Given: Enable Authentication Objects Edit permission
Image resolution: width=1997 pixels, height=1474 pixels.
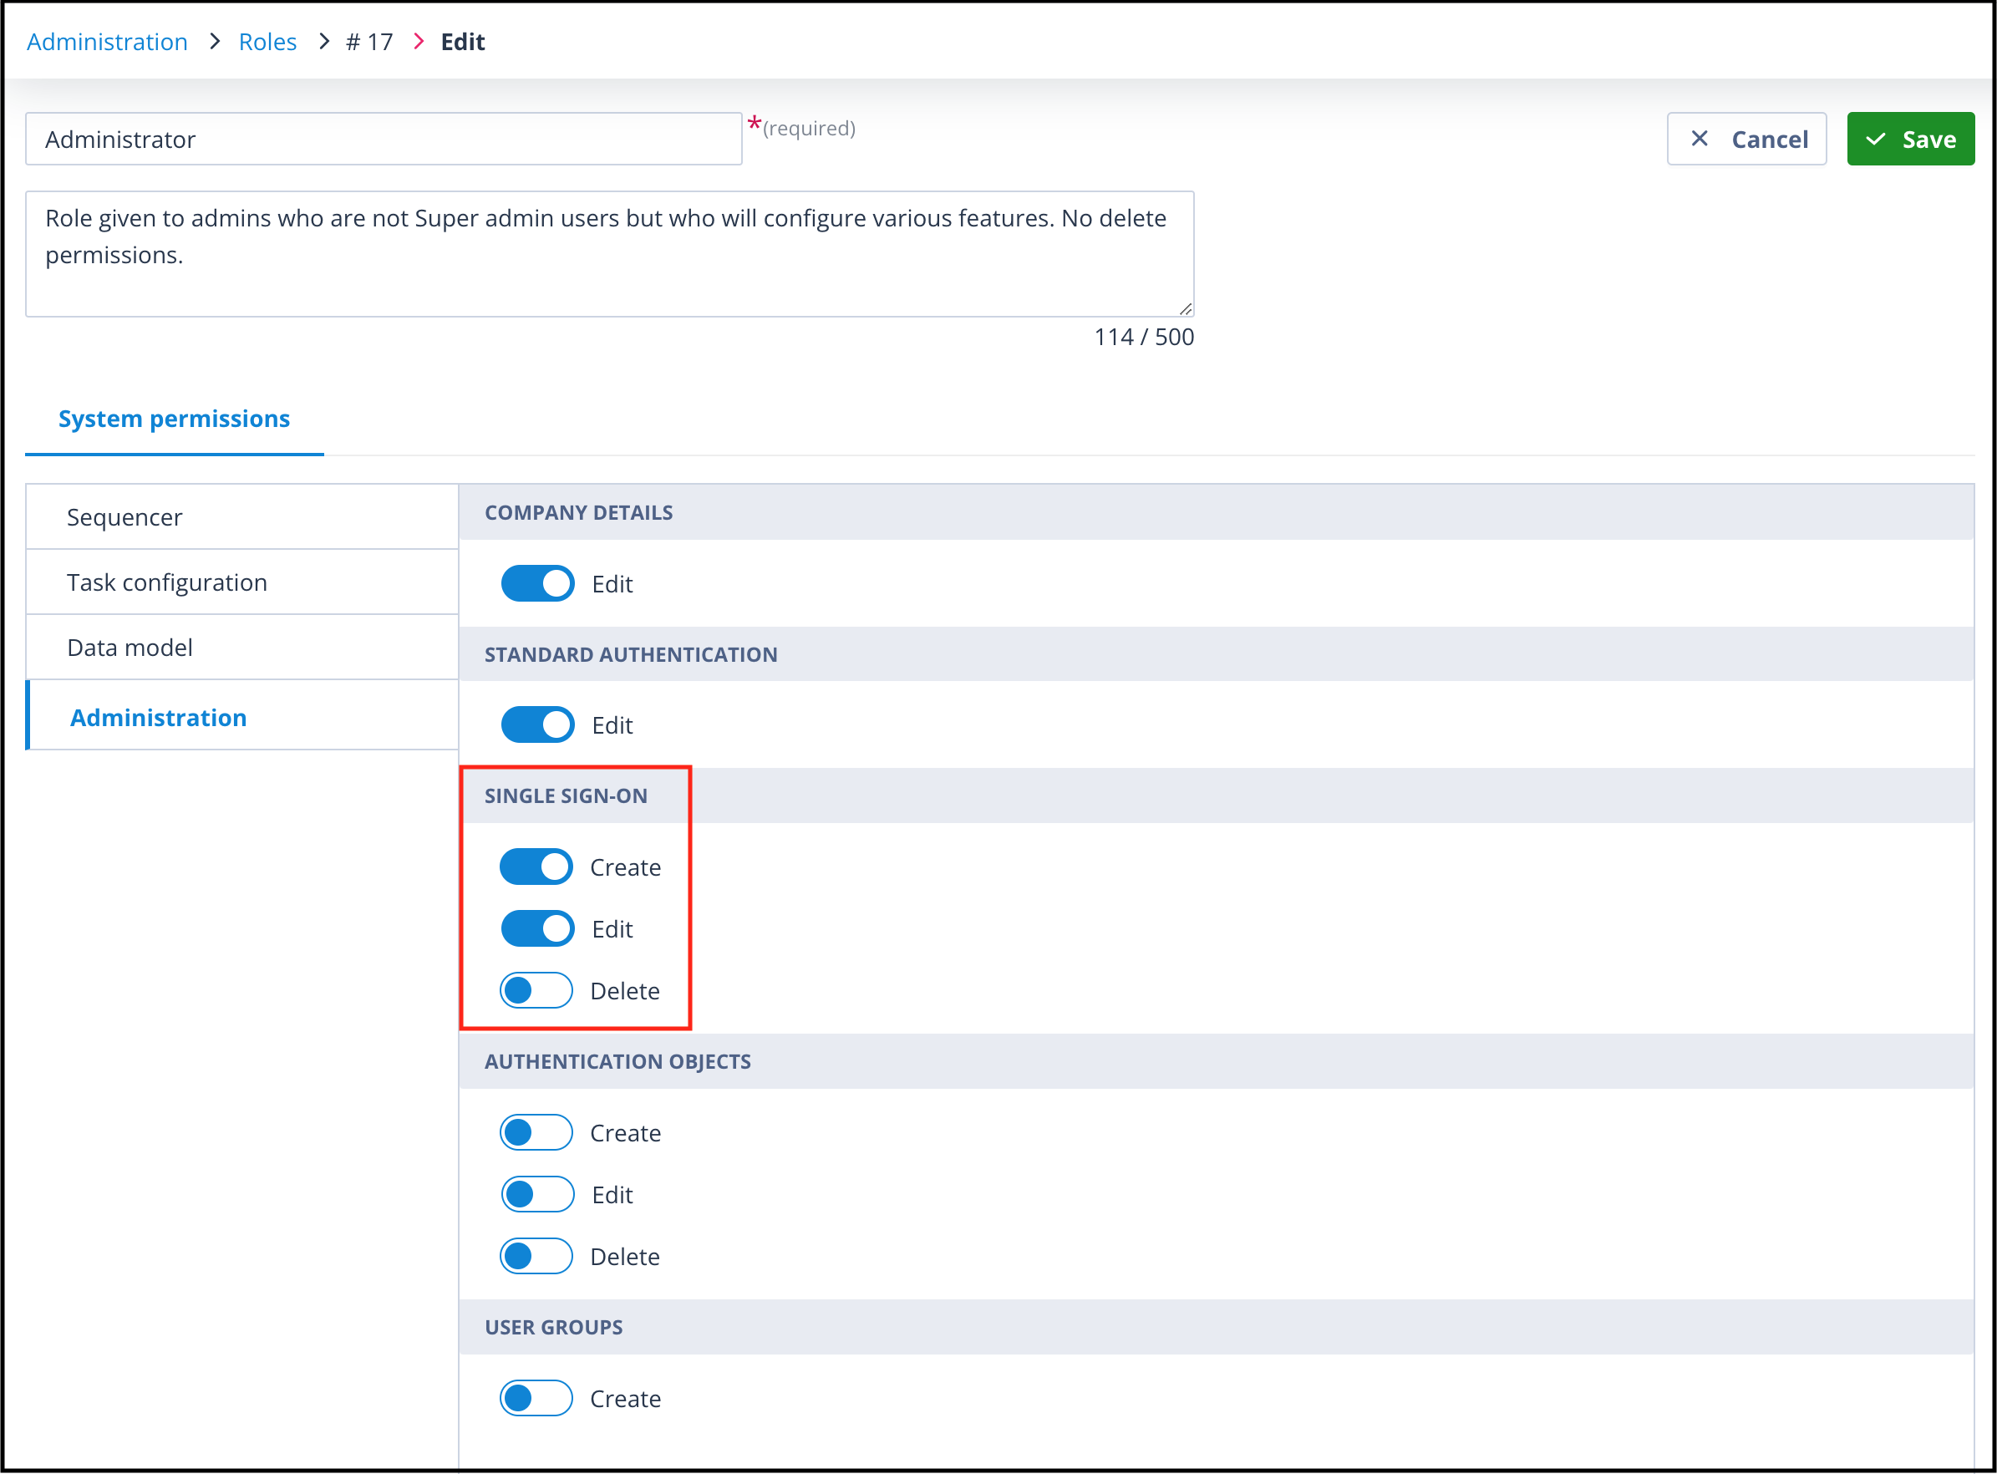Looking at the screenshot, I should pos(537,1195).
